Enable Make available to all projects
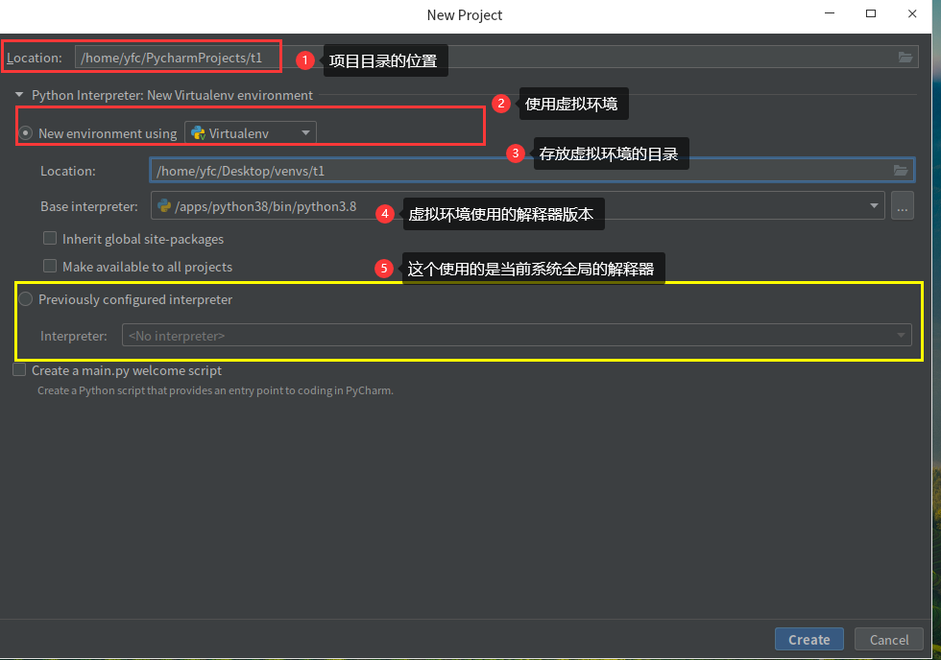Image resolution: width=941 pixels, height=660 pixels. click(50, 266)
